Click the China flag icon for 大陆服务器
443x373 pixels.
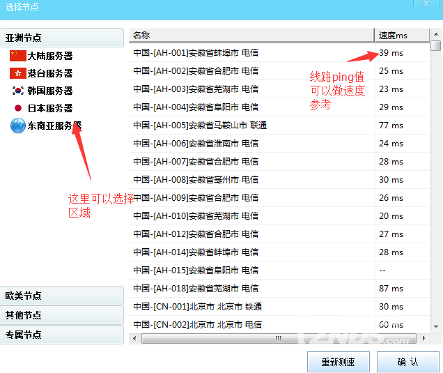17,56
